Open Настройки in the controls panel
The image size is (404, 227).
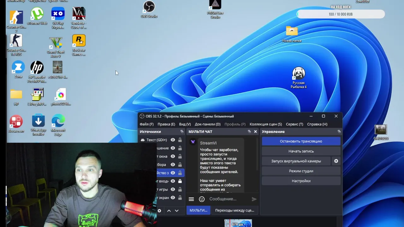point(301,181)
